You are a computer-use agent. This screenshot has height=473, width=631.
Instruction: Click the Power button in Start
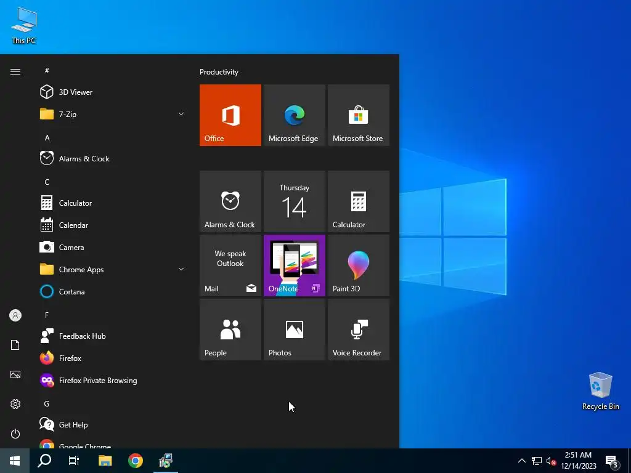15,434
